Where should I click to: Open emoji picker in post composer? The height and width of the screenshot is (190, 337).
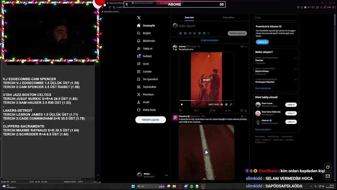[199, 33]
